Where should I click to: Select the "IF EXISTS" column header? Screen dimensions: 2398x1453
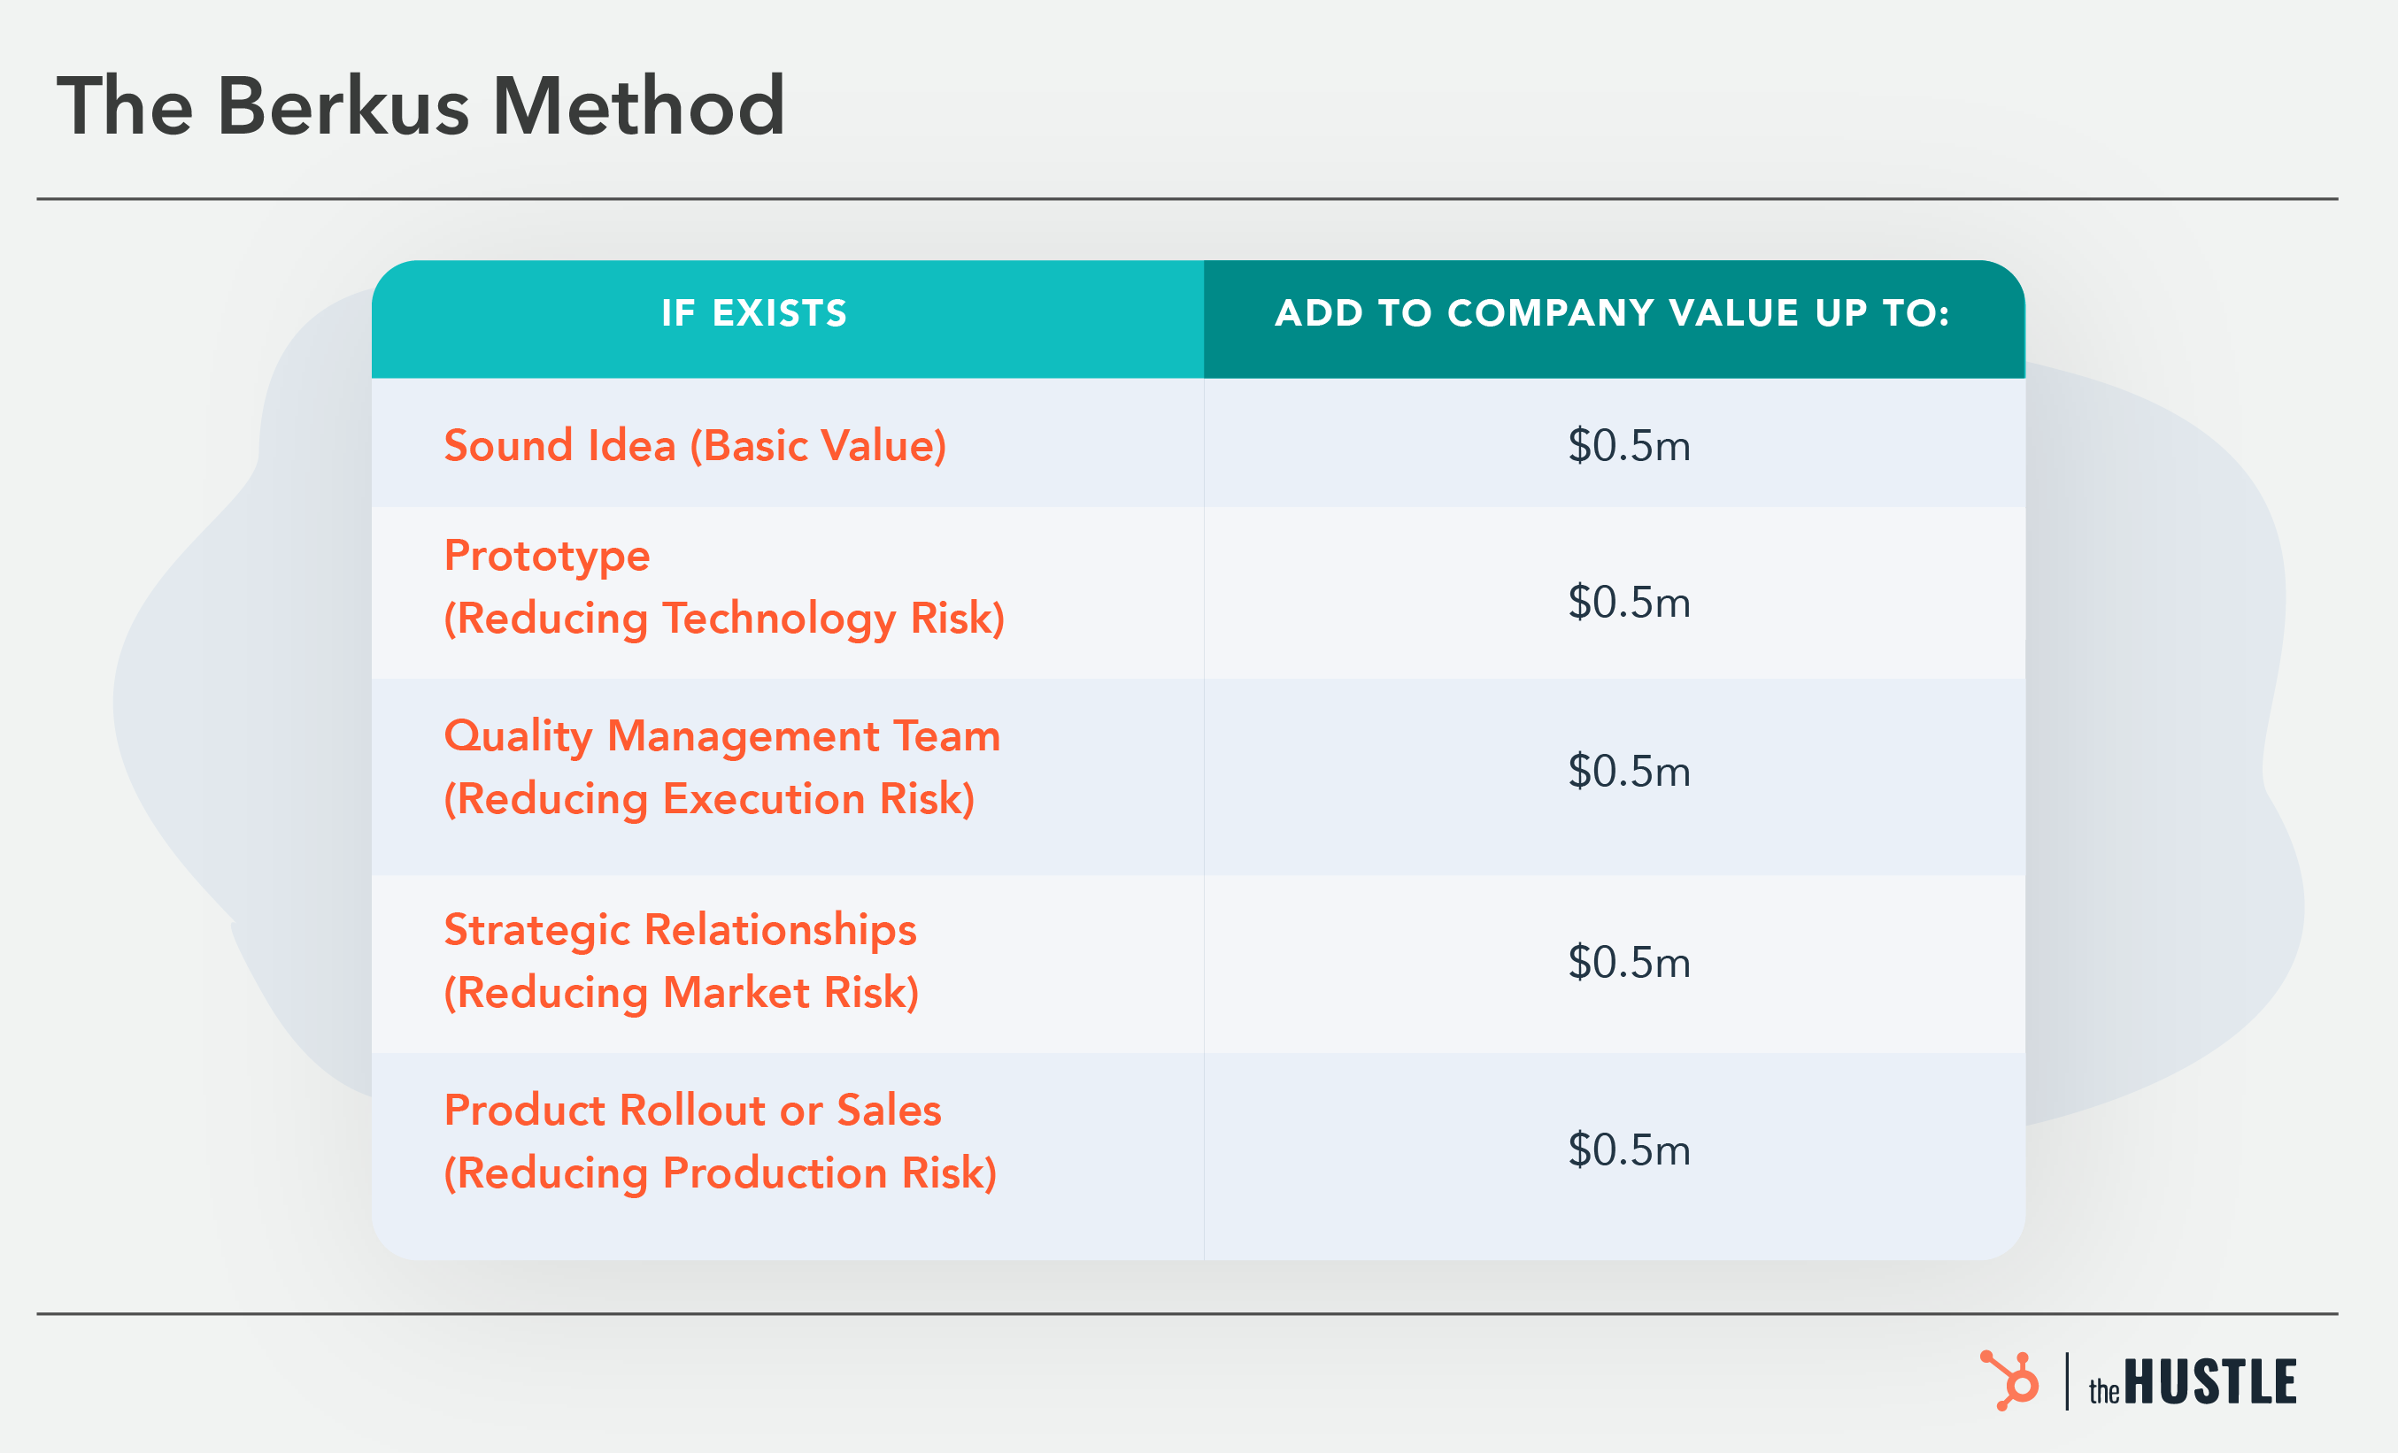[x=754, y=313]
